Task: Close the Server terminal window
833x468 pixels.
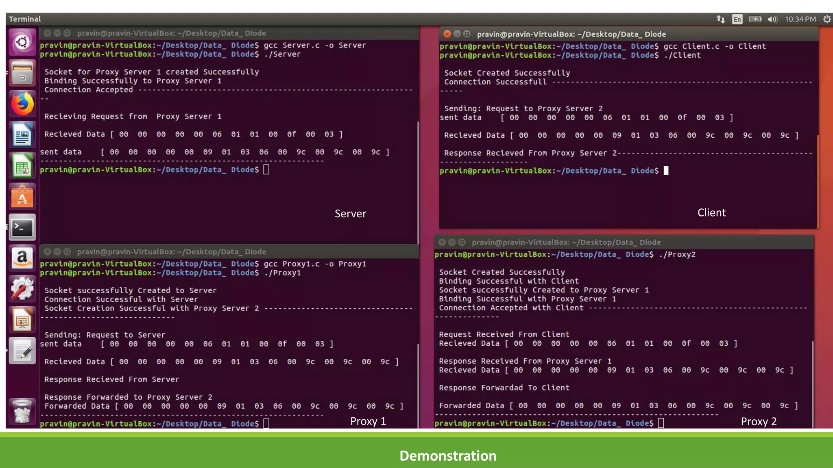Action: coord(47,33)
